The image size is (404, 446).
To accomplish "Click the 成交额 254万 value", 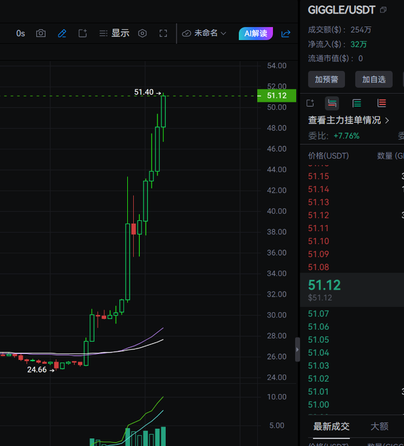I will click(361, 30).
